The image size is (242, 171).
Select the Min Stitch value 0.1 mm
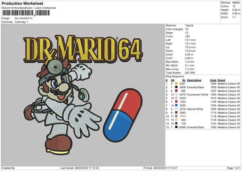pos(190,65)
